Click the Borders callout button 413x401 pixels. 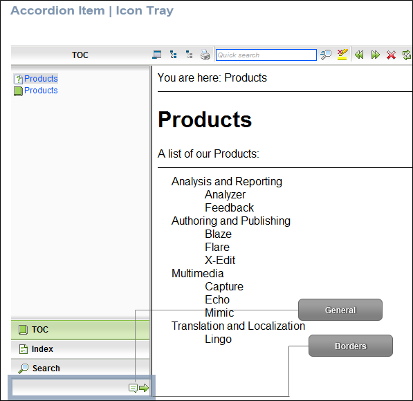351,346
